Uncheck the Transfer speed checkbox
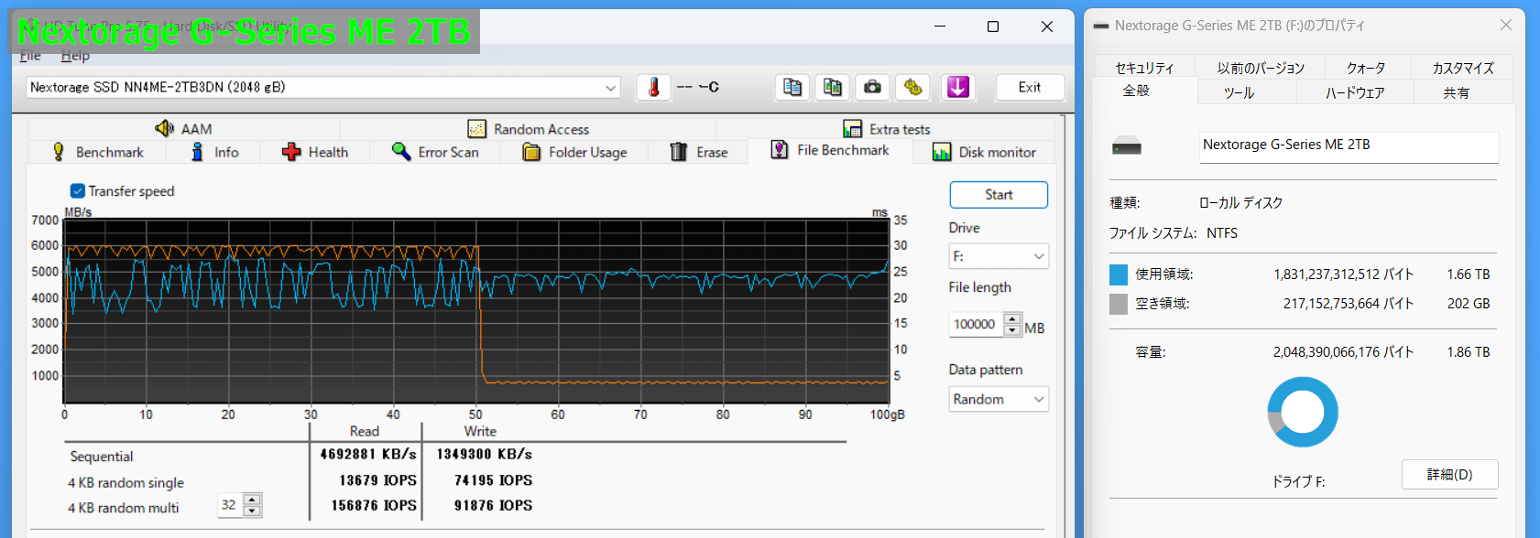The height and width of the screenshot is (538, 1540). pos(78,191)
